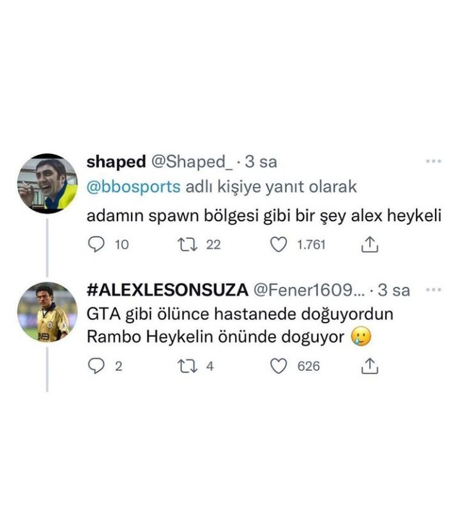This screenshot has width=460, height=520.
Task: Retweet the shaped tweet about alex heykeli
Action: coord(188,245)
